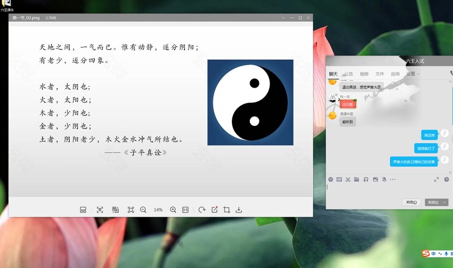The height and width of the screenshot is (268, 453).
Task: Click the image translate icon in viewer toolbar
Action: click(116, 210)
